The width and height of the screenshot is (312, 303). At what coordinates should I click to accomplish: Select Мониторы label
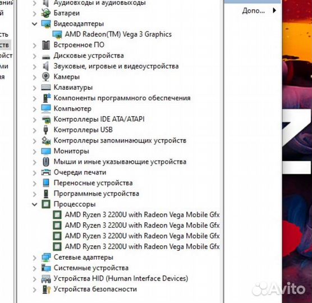(x=71, y=151)
